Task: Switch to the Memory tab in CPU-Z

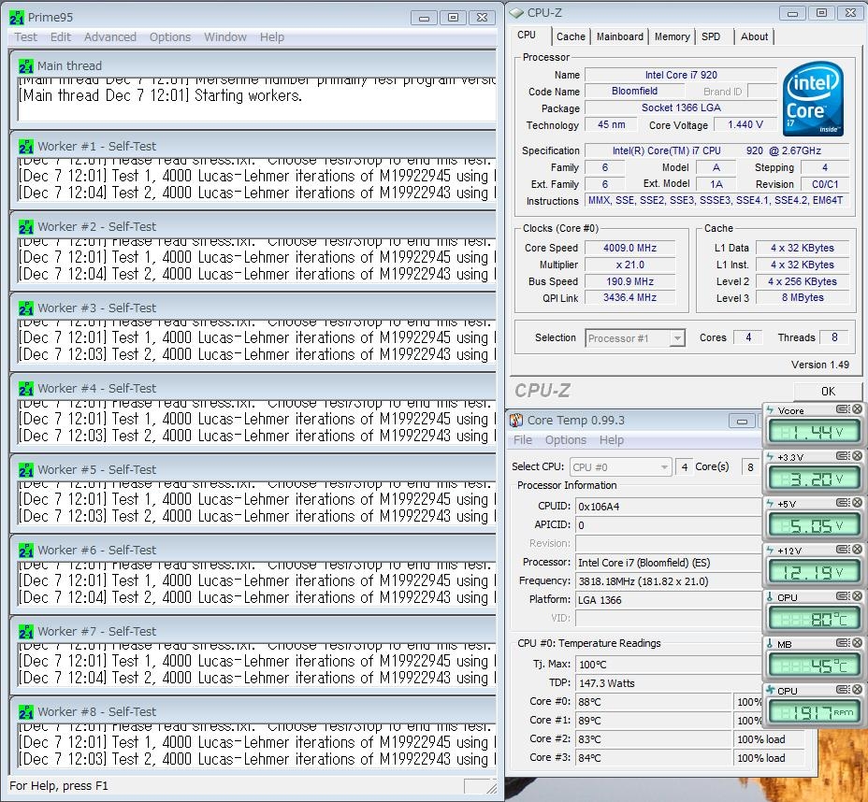Action: pyautogui.click(x=672, y=36)
